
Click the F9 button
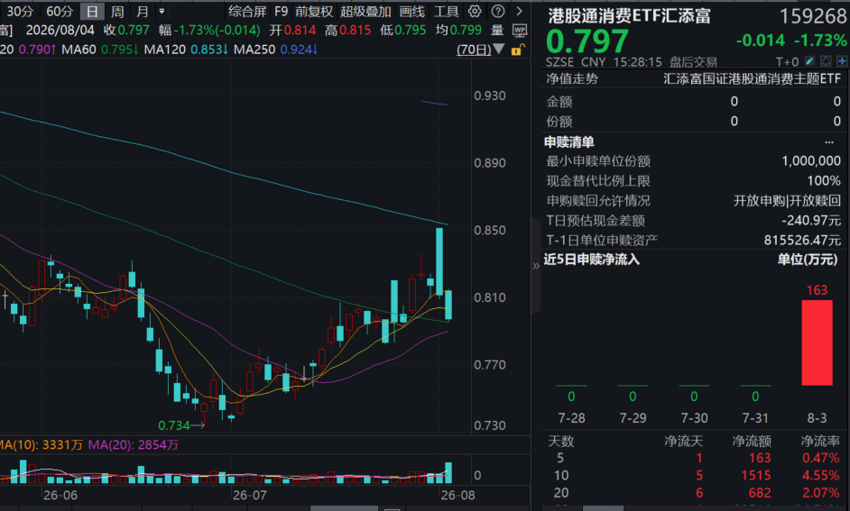(281, 12)
